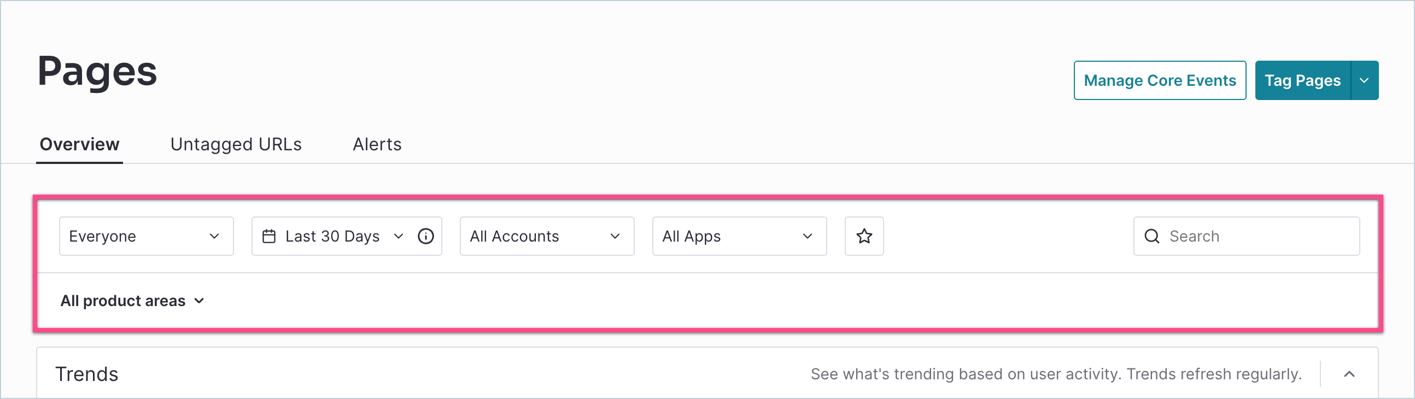The image size is (1415, 399).
Task: Expand the All product areas filter
Action: click(132, 301)
